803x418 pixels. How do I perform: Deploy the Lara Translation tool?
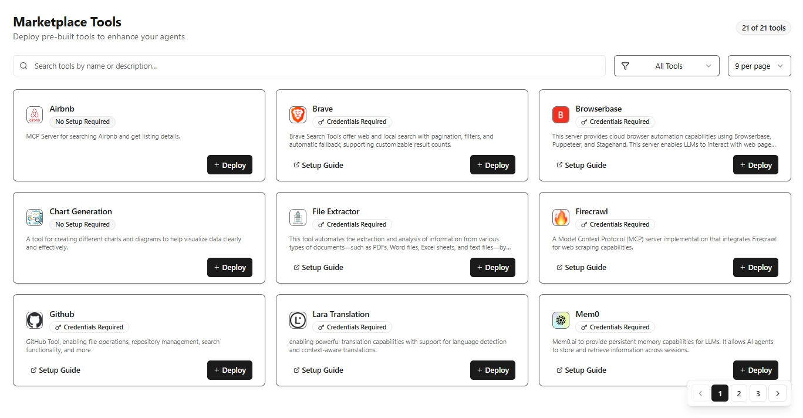(492, 370)
